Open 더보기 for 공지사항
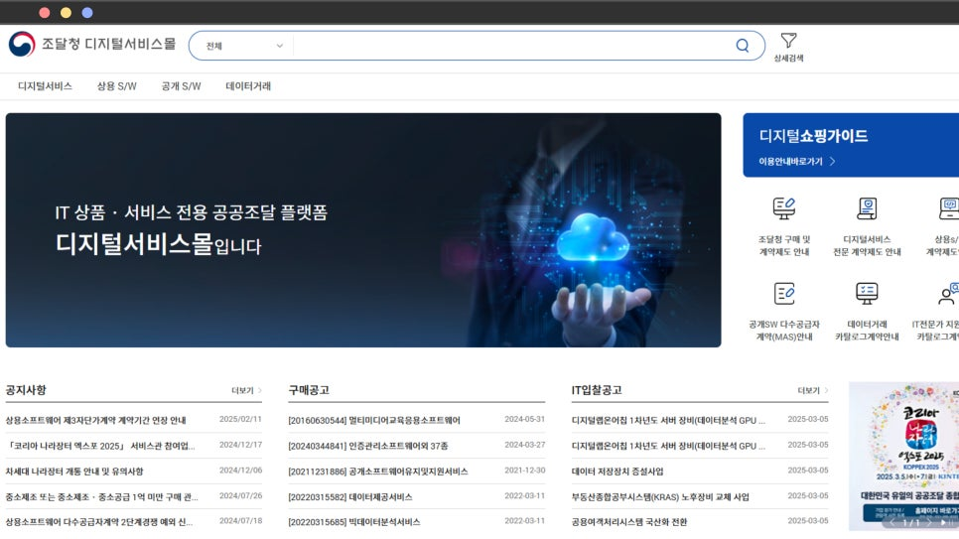Viewport: 959px width, 539px height. pos(246,390)
